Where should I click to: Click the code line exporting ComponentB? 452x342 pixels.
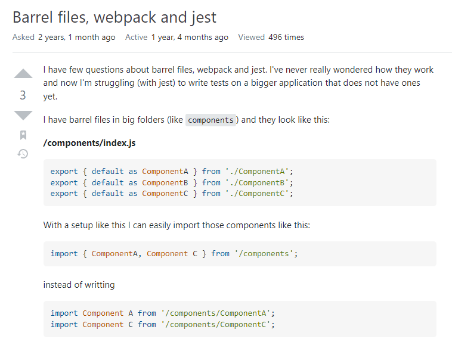pyautogui.click(x=172, y=183)
